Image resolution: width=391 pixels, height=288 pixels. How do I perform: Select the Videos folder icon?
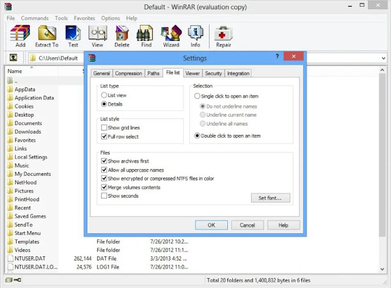[x=10, y=250]
